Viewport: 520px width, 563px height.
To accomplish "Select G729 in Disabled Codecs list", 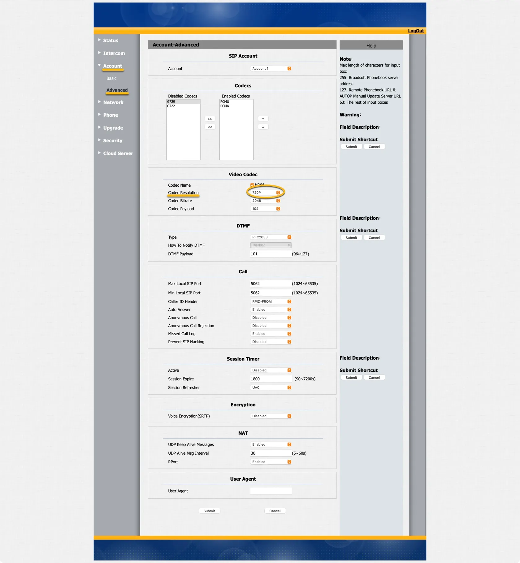I will [x=183, y=102].
